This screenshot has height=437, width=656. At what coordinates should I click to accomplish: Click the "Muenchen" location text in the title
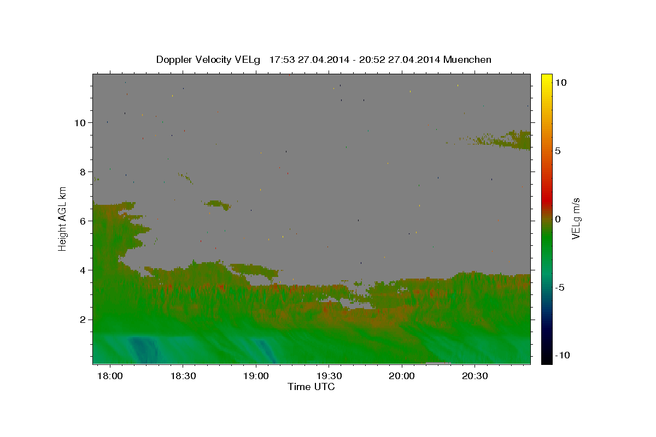(x=467, y=60)
